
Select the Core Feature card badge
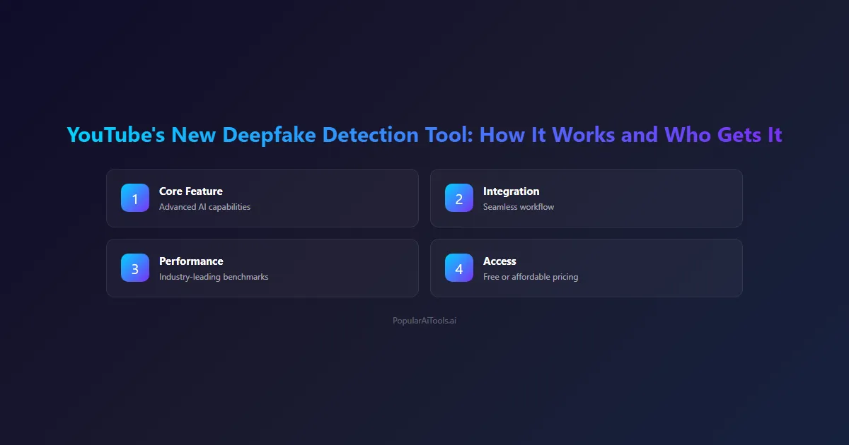tap(134, 198)
